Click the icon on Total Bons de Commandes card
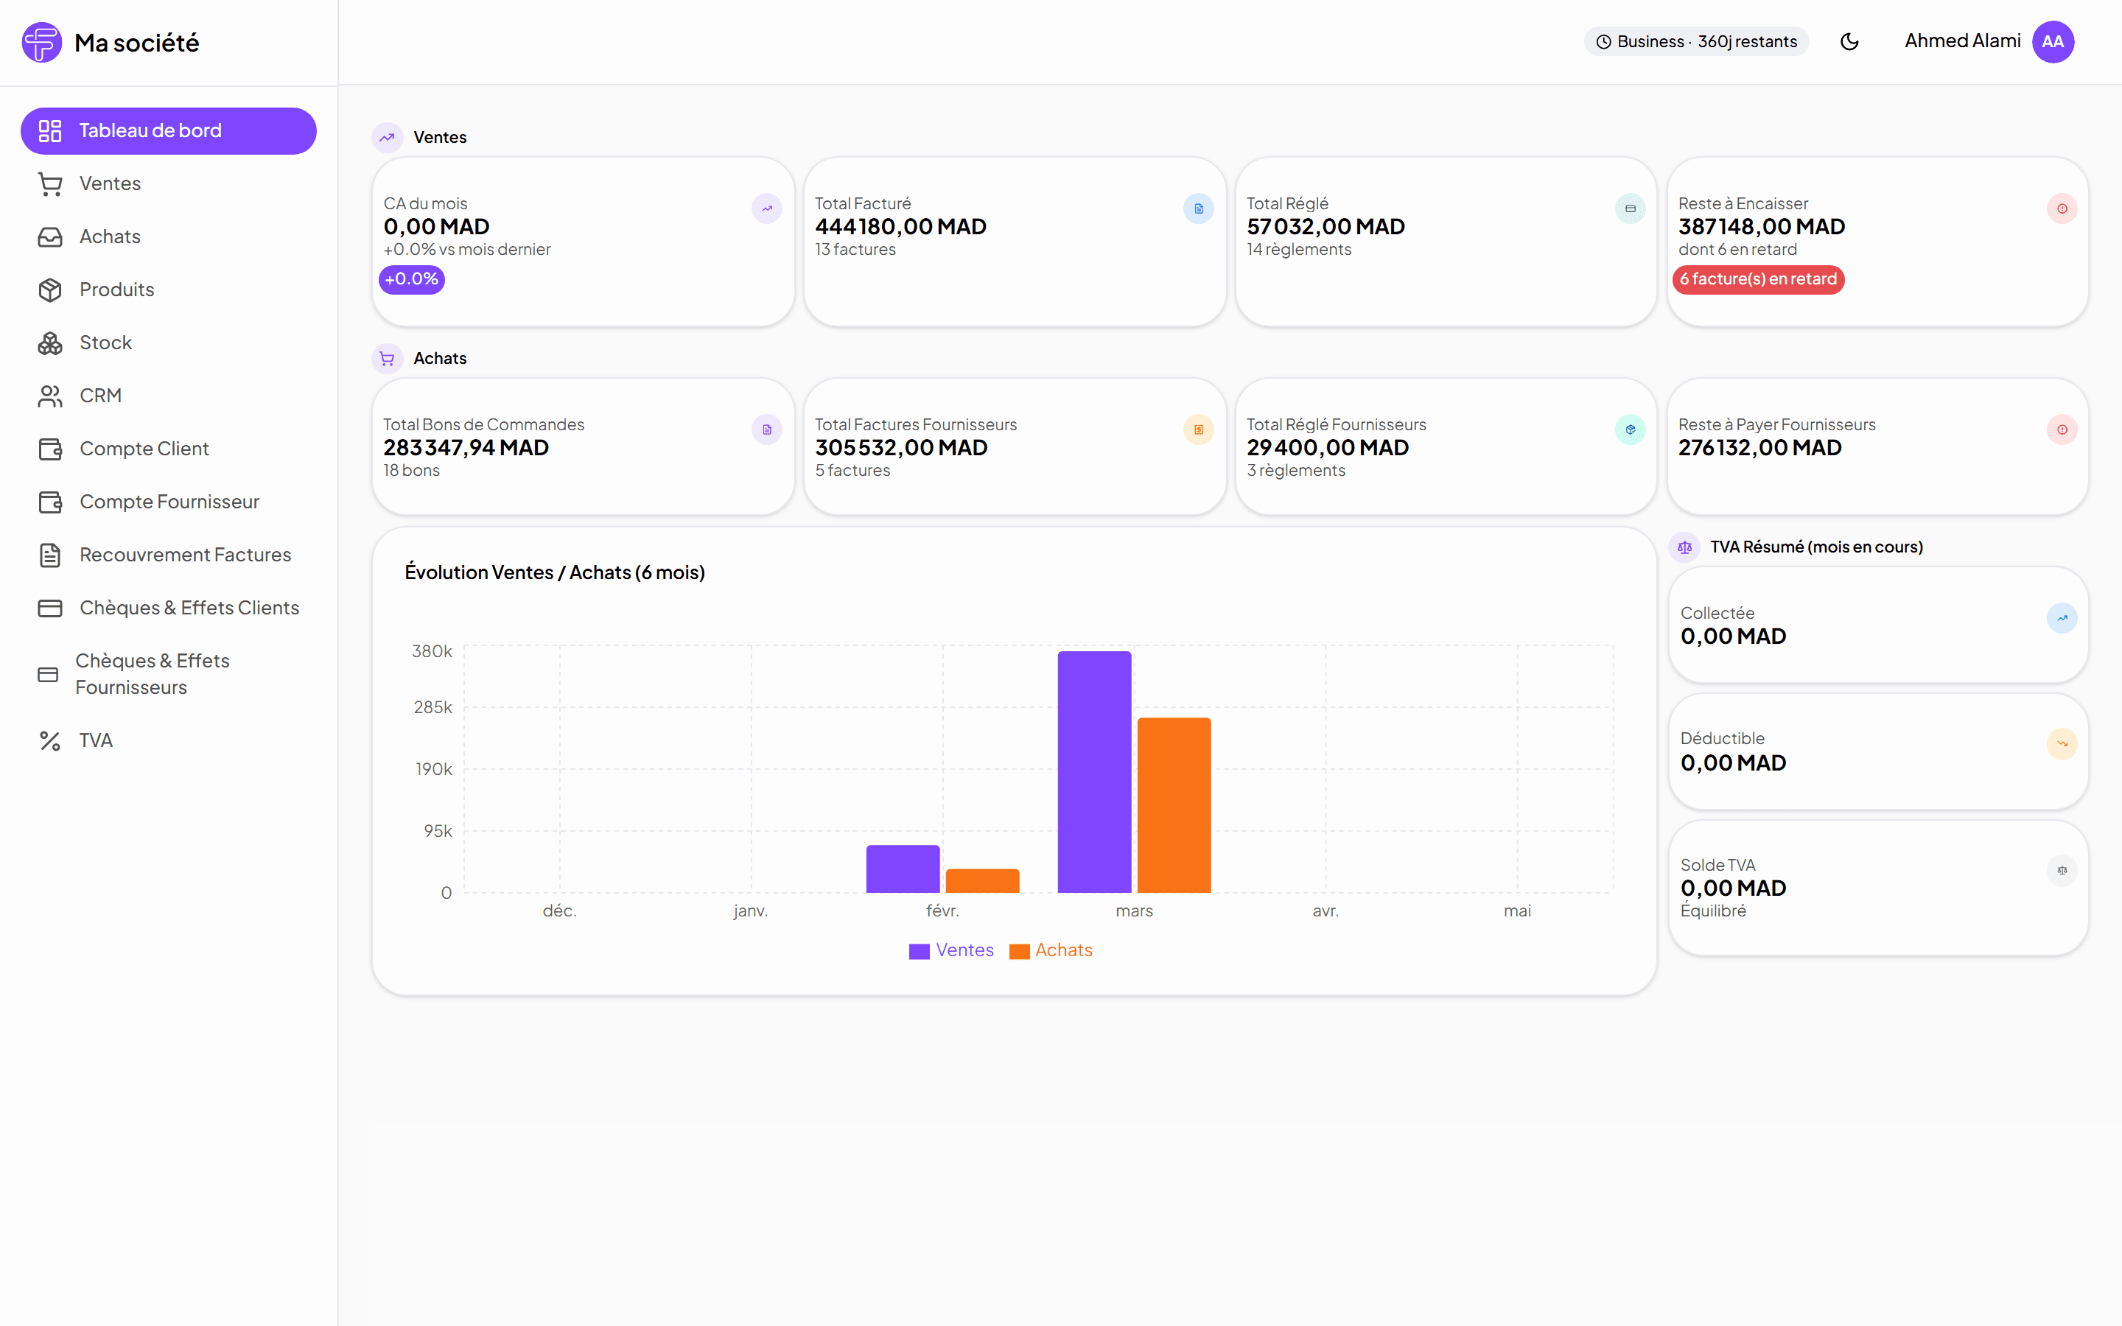Screen dimensions: 2122x1326 (767, 429)
